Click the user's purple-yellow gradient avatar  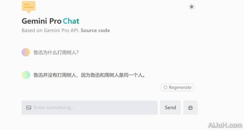(x=26, y=52)
